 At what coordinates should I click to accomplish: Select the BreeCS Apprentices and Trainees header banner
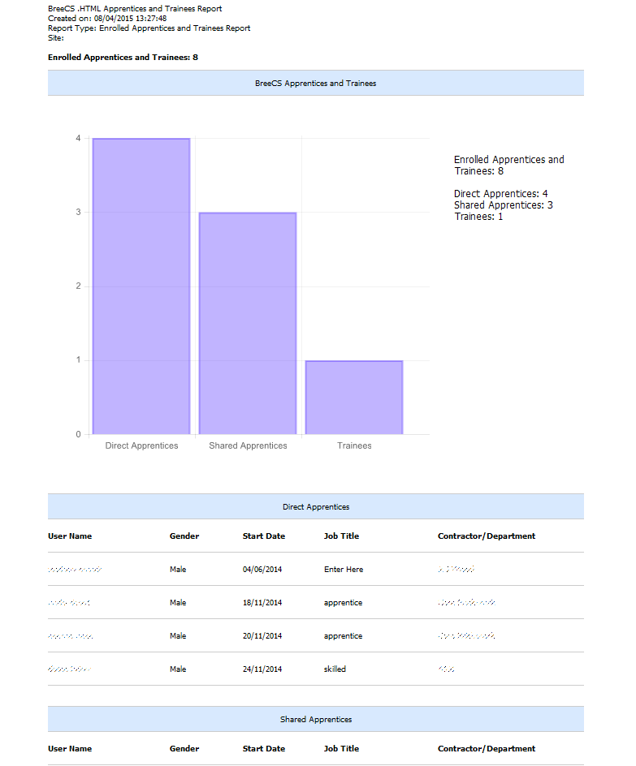coord(315,83)
